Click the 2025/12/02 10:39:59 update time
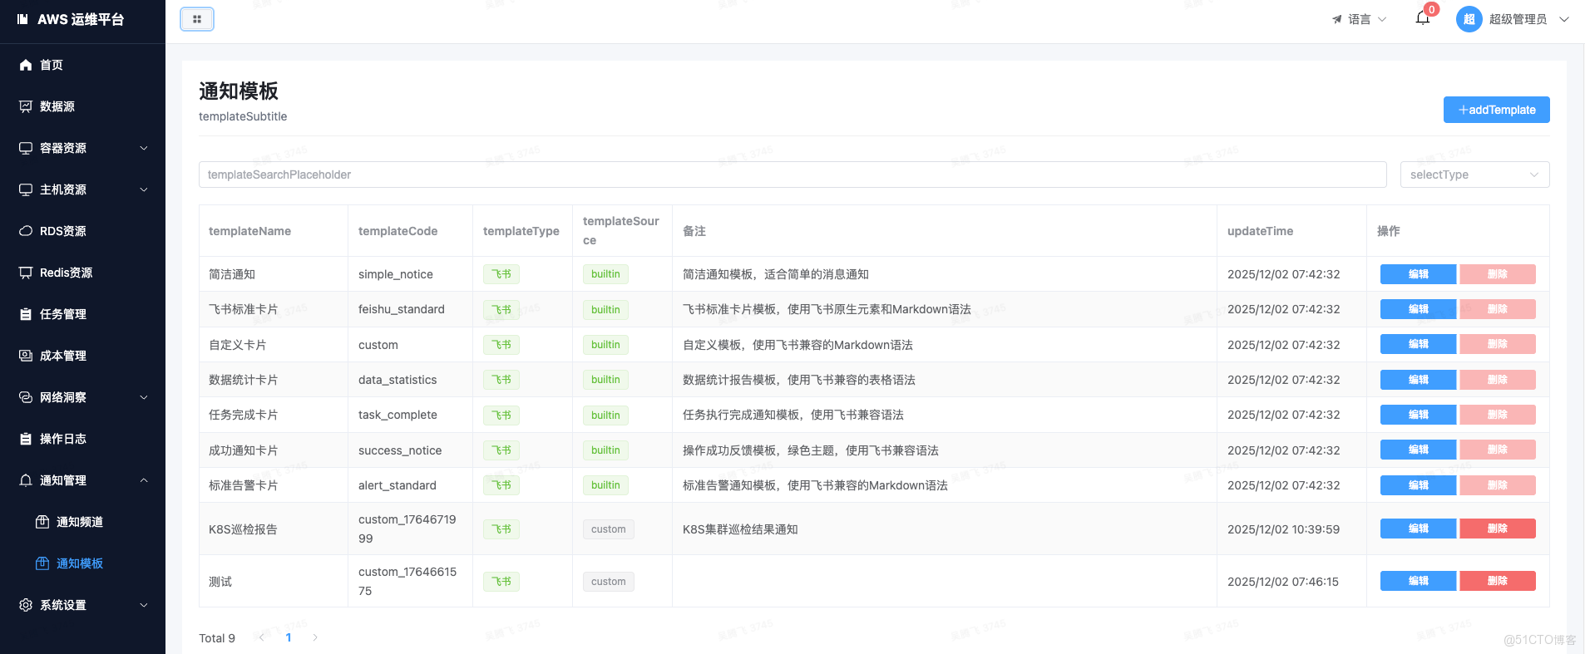This screenshot has width=1585, height=654. (1283, 529)
